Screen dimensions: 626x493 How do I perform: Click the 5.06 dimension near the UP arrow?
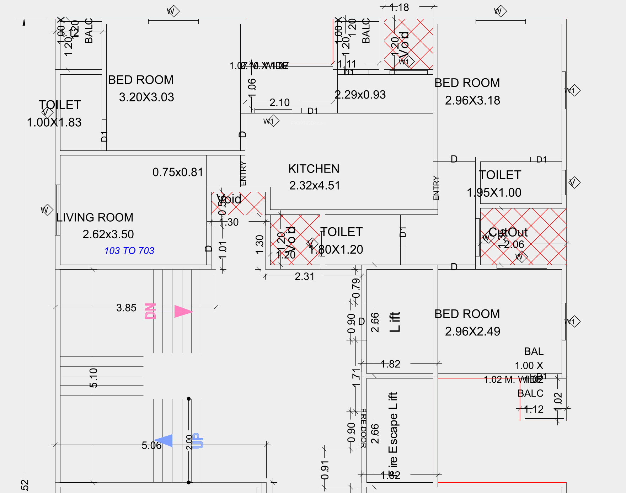pyautogui.click(x=151, y=445)
